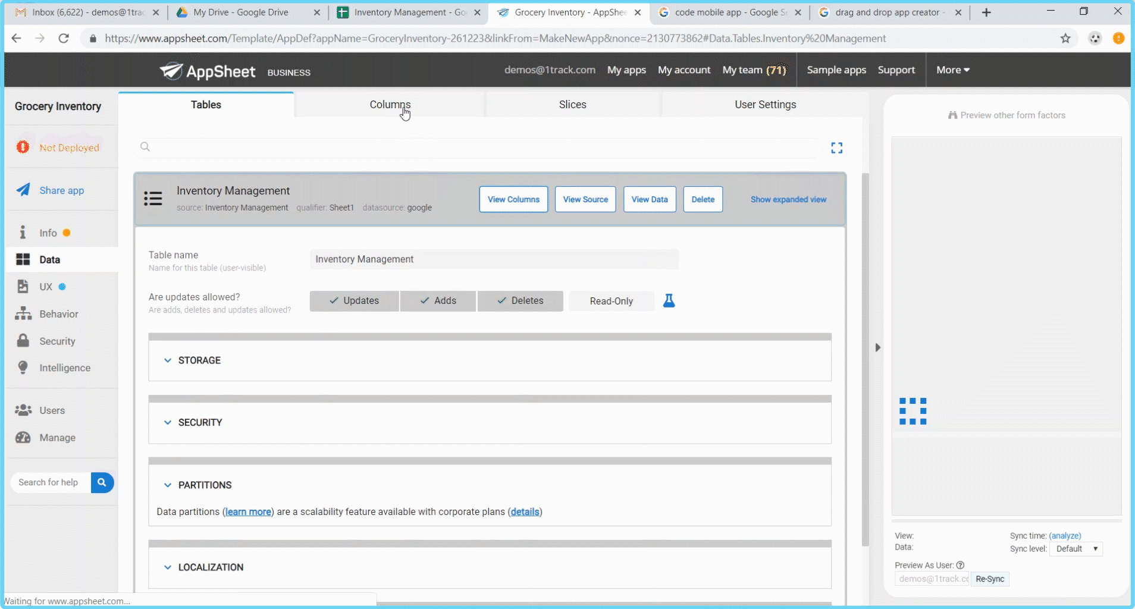1135x609 pixels.
Task: Switch to the Slices tab
Action: coord(572,105)
